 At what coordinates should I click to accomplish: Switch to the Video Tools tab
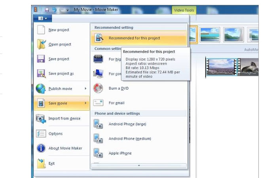click(184, 10)
